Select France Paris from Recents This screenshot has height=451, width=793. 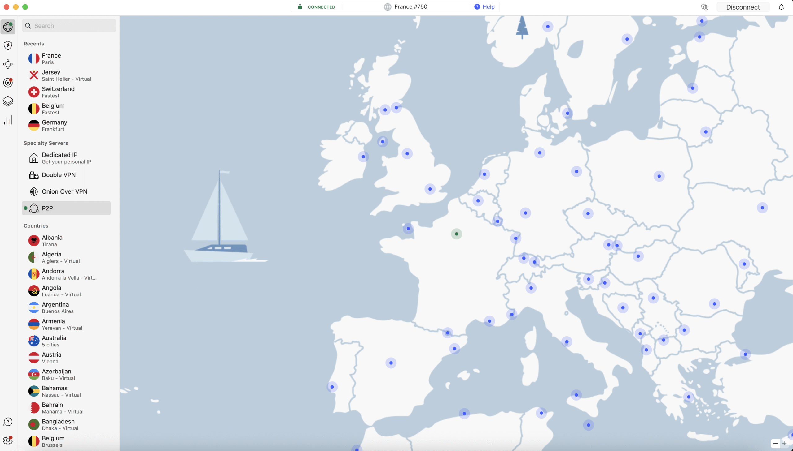coord(66,58)
